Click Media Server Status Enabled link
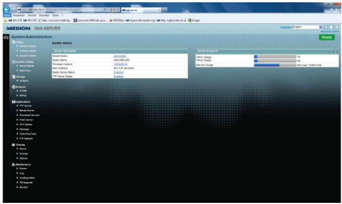Image resolution: width=342 pixels, height=204 pixels. [x=118, y=73]
